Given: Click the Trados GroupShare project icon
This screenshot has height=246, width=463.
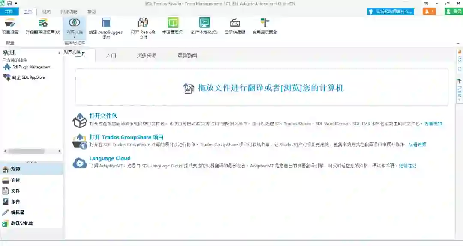Looking at the screenshot, I should click(x=79, y=142).
